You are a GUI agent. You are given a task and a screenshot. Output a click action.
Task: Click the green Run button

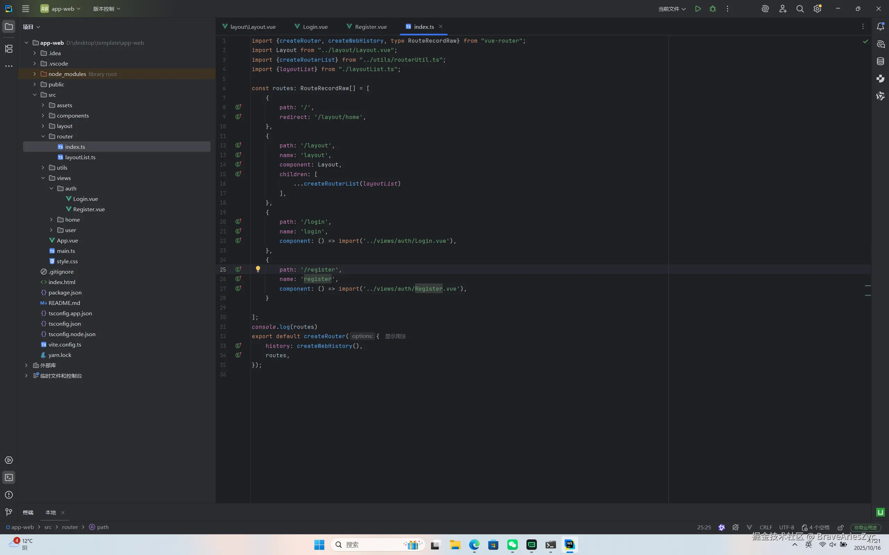pyautogui.click(x=698, y=9)
